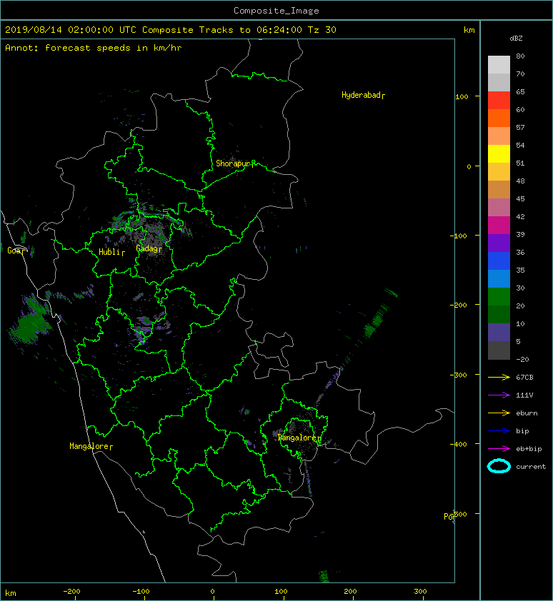
Task: Click the dBZ heading above the color scale
Action: pyautogui.click(x=516, y=39)
